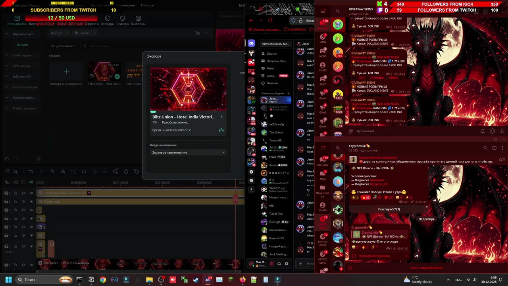Open the Посмотреть menu in Filmora
Image resolution: width=508 pixels, height=286 pixels.
coord(126,6)
